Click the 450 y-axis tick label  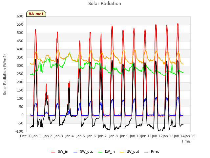coord(20,41)
